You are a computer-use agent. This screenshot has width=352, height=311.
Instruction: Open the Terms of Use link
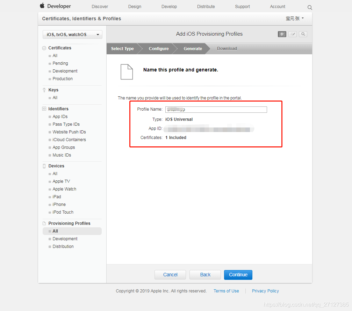point(226,291)
